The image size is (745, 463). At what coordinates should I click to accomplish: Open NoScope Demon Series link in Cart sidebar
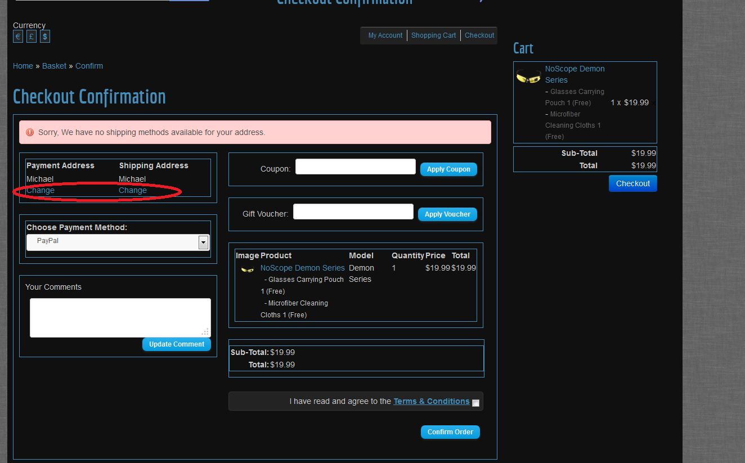(575, 74)
